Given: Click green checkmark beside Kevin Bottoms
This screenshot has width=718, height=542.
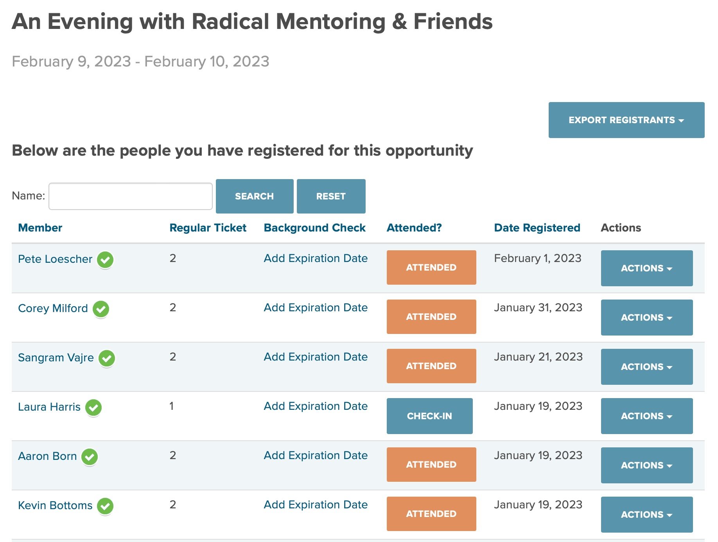Looking at the screenshot, I should [x=105, y=506].
